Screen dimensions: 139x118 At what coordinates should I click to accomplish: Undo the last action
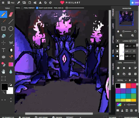45,3
